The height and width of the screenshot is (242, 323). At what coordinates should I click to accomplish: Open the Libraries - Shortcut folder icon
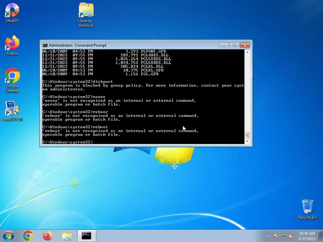pos(86,15)
